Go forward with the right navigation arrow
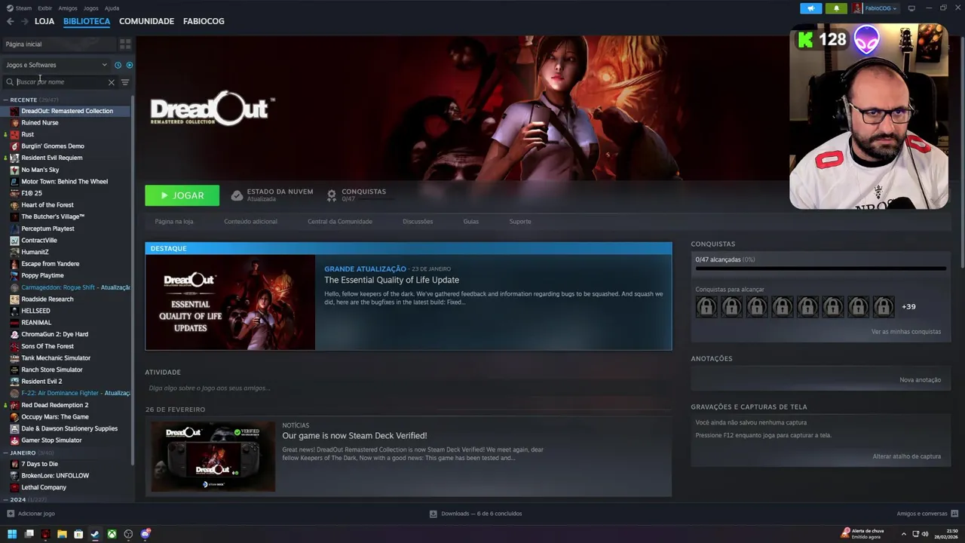The width and height of the screenshot is (965, 543). (x=25, y=21)
